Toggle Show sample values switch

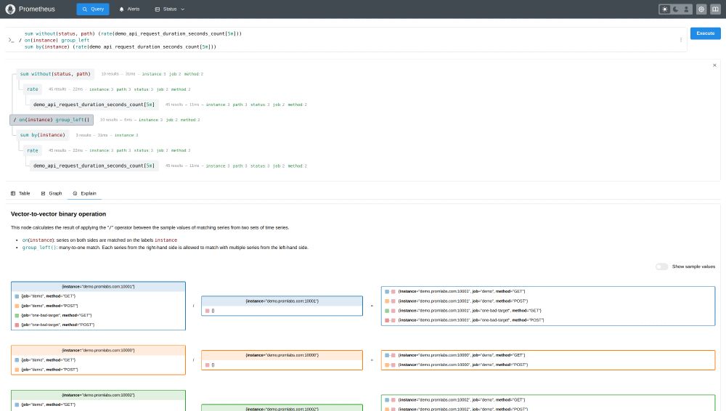661,266
